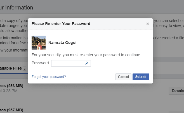This screenshot has width=184, height=113.
Task: Click the Namrata Gogoi name text
Action: coord(62,43)
